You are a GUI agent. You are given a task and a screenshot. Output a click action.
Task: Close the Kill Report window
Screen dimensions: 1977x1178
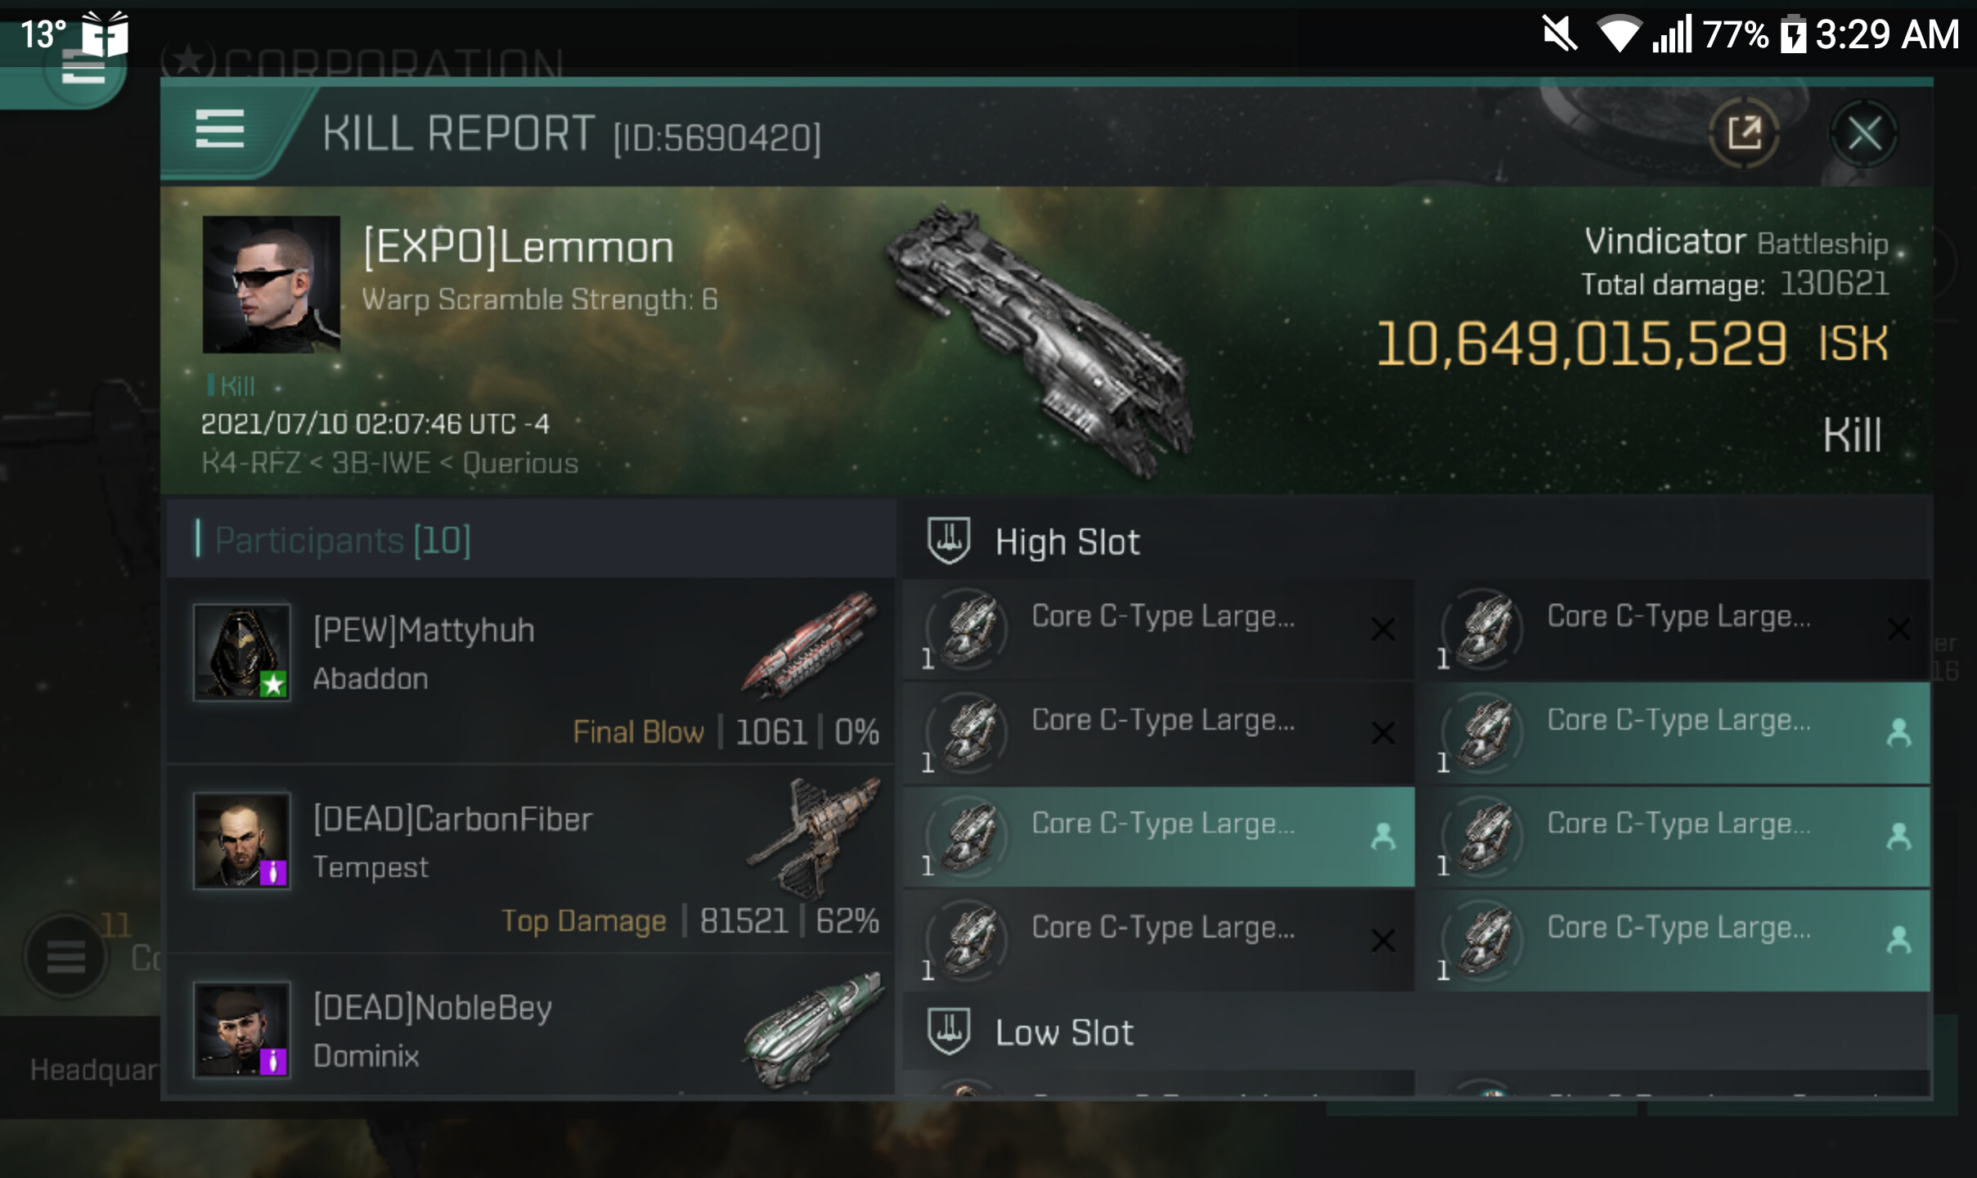(1864, 133)
